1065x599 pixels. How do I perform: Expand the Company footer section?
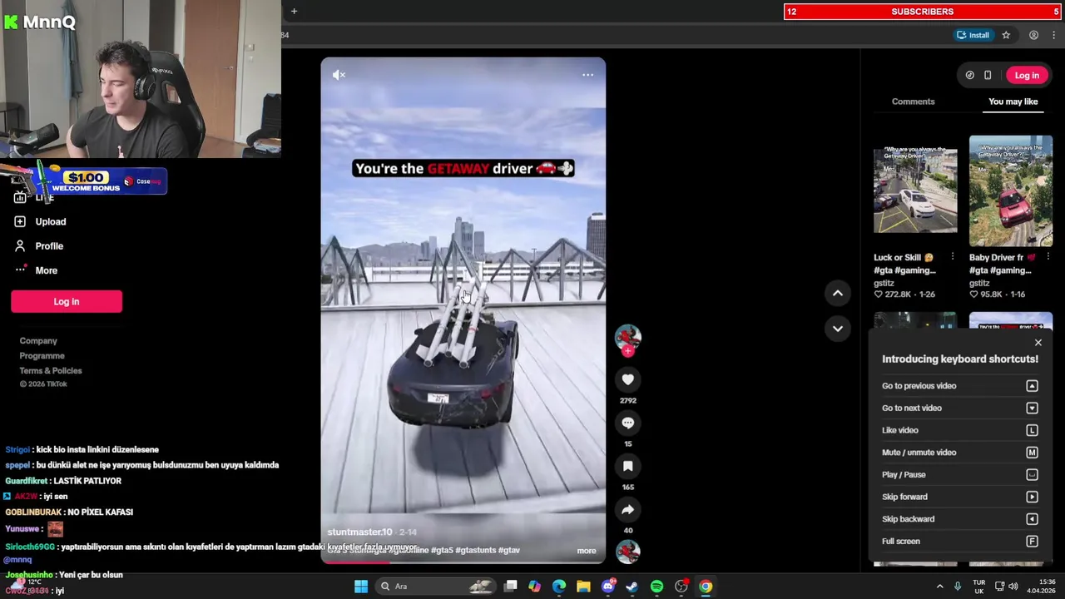tap(38, 340)
